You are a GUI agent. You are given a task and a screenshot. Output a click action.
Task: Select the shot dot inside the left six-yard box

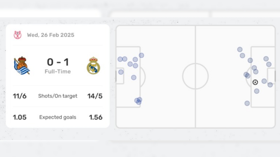click(121, 72)
